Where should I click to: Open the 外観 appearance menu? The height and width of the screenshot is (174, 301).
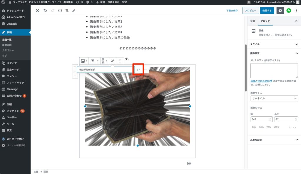[15, 104]
